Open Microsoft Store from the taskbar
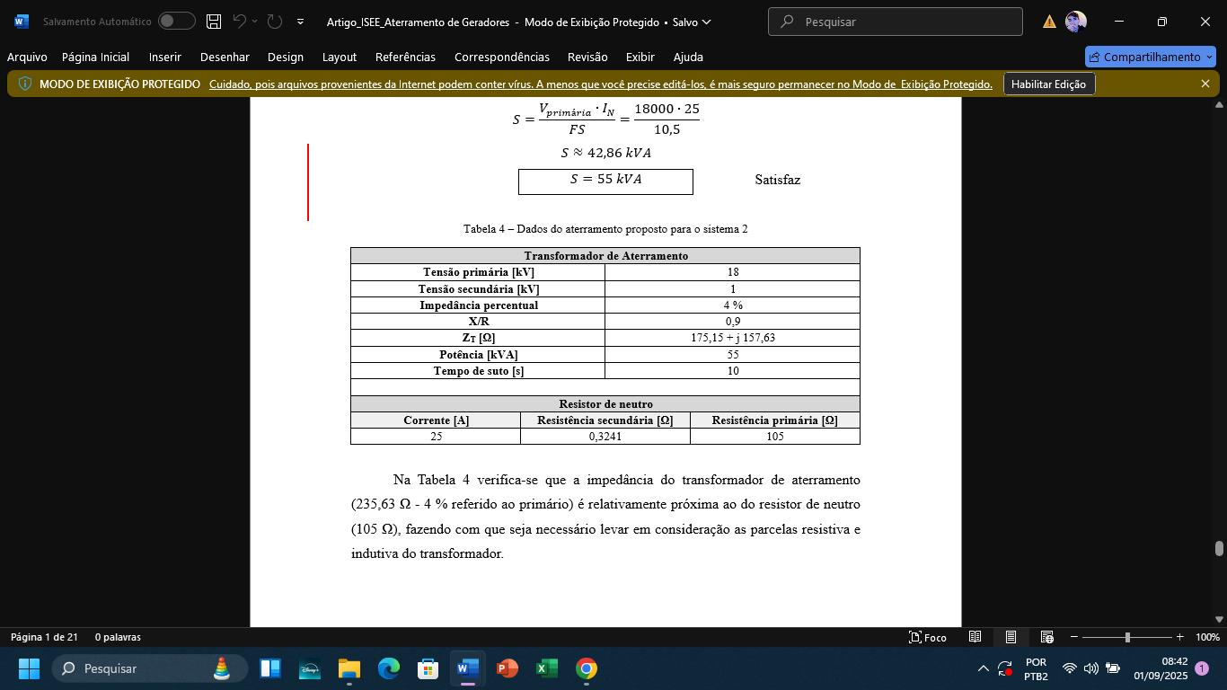The height and width of the screenshot is (690, 1227). (428, 668)
